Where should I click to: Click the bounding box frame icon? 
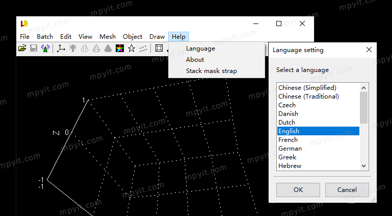click(159, 49)
